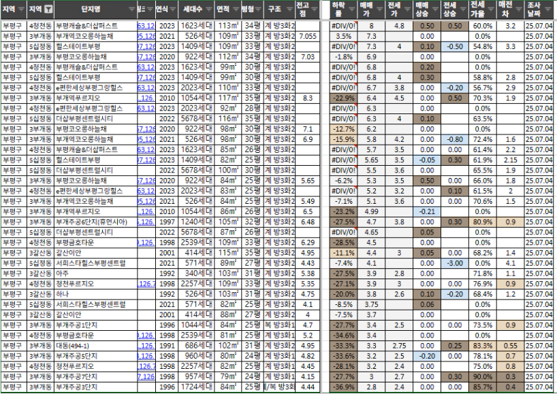Open the 전세가율 filter dropdown
This screenshot has width=557, height=394.
[x=491, y=10]
